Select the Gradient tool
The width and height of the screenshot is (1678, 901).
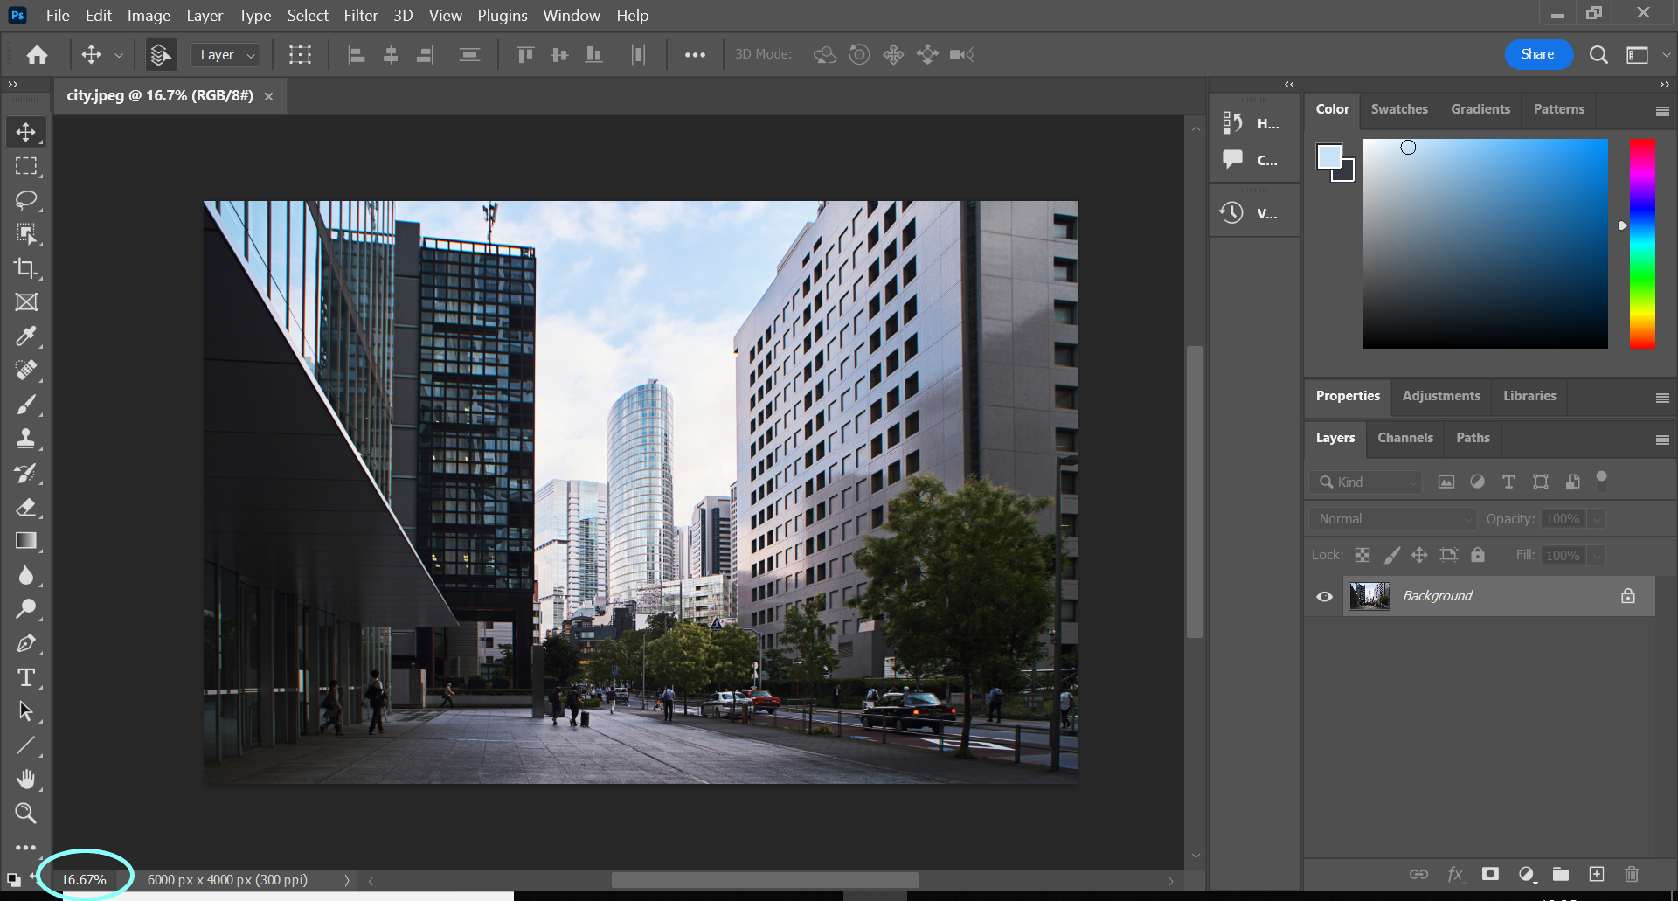point(26,541)
